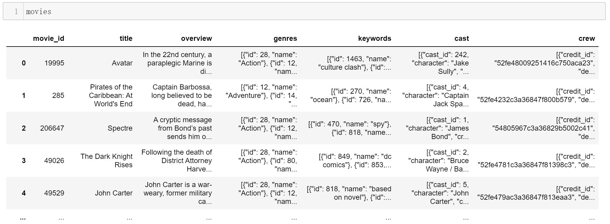Click the culture clash keywords cell
The width and height of the screenshot is (610, 224).
355,63
